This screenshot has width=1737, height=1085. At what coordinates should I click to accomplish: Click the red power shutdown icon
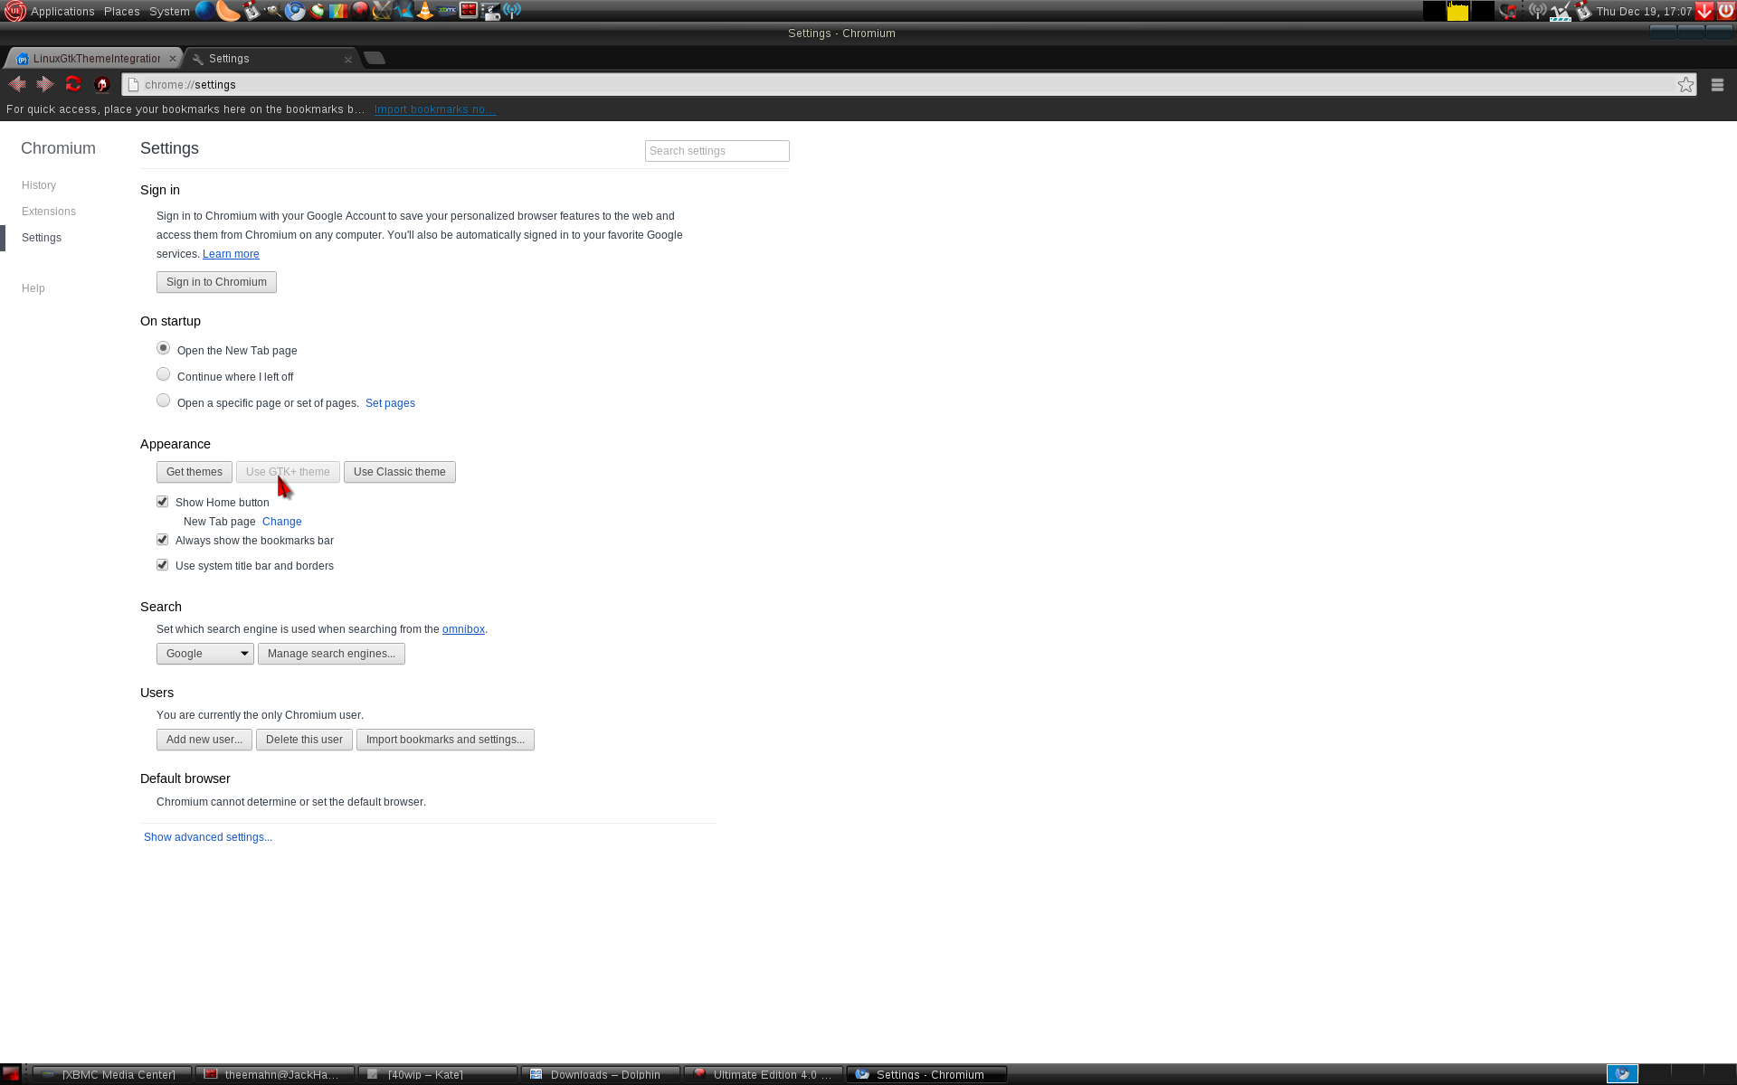pyautogui.click(x=1726, y=11)
